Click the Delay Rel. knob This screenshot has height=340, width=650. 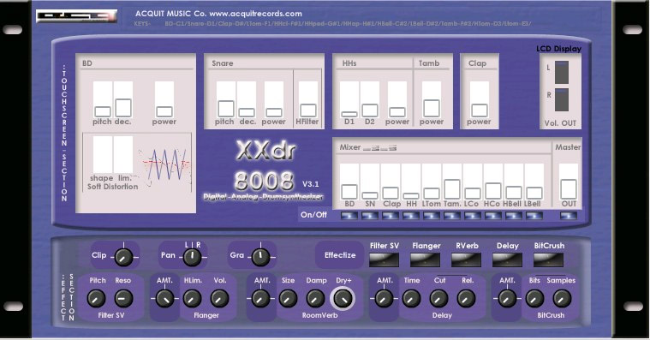(x=466, y=298)
